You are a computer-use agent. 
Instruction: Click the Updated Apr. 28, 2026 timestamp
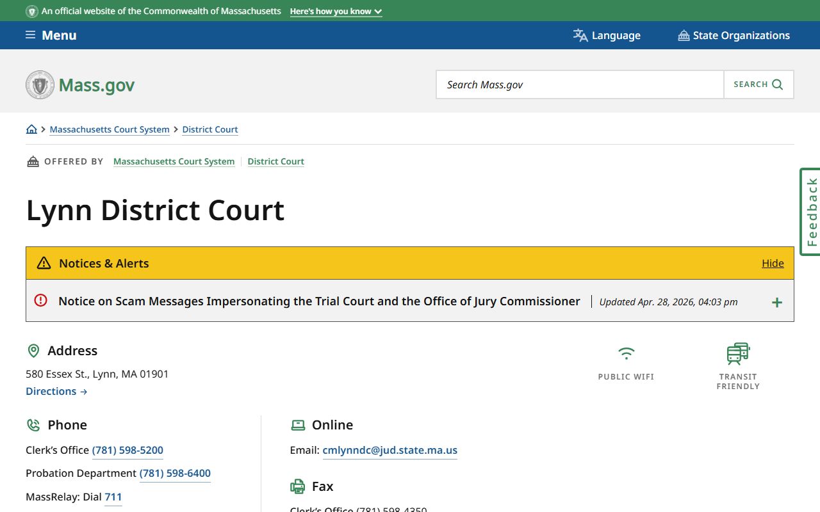[668, 301]
